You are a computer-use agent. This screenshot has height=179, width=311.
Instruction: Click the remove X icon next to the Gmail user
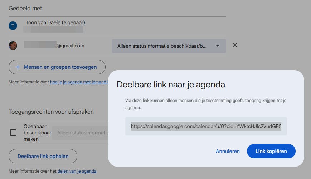(x=235, y=45)
